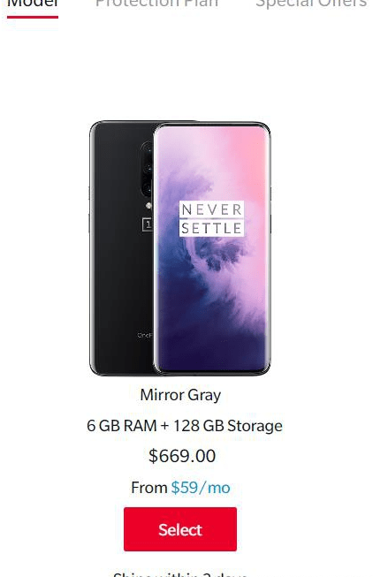Go to the Special Offers tab
Image resolution: width=373 pixels, height=577 pixels.
311,4
